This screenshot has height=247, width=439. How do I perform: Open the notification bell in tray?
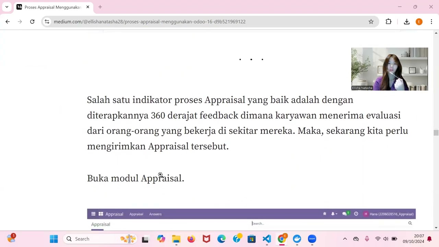coord(429,239)
